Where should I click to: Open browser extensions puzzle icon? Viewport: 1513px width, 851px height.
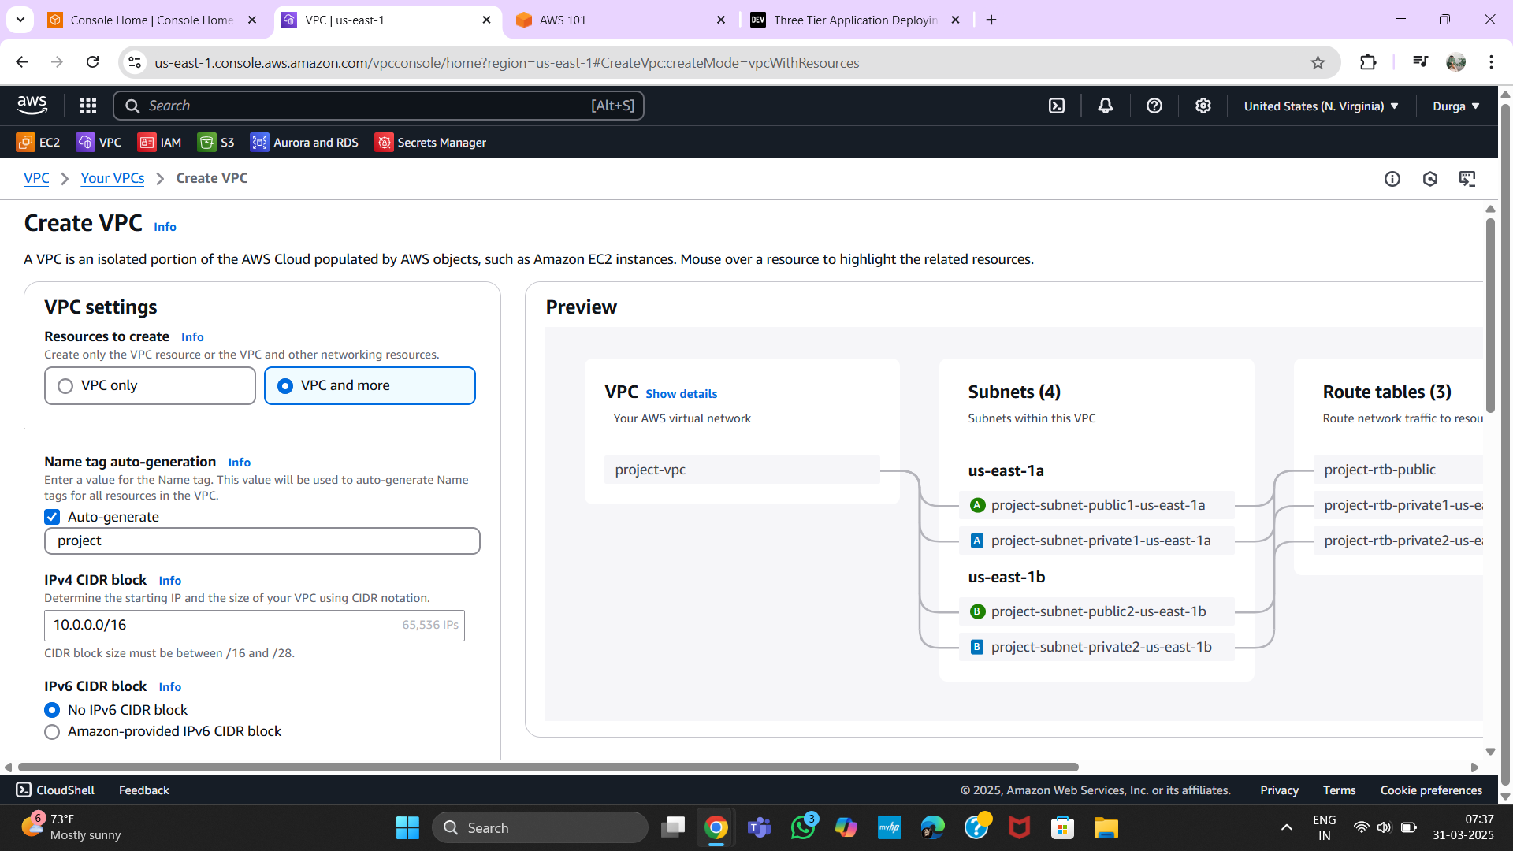pyautogui.click(x=1368, y=62)
